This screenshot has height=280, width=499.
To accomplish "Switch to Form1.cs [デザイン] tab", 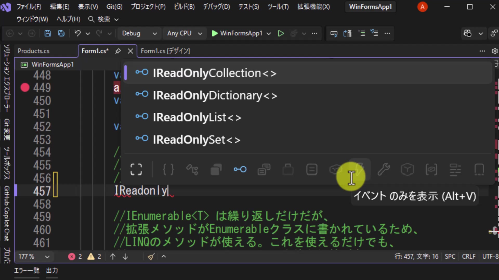I will coord(165,51).
